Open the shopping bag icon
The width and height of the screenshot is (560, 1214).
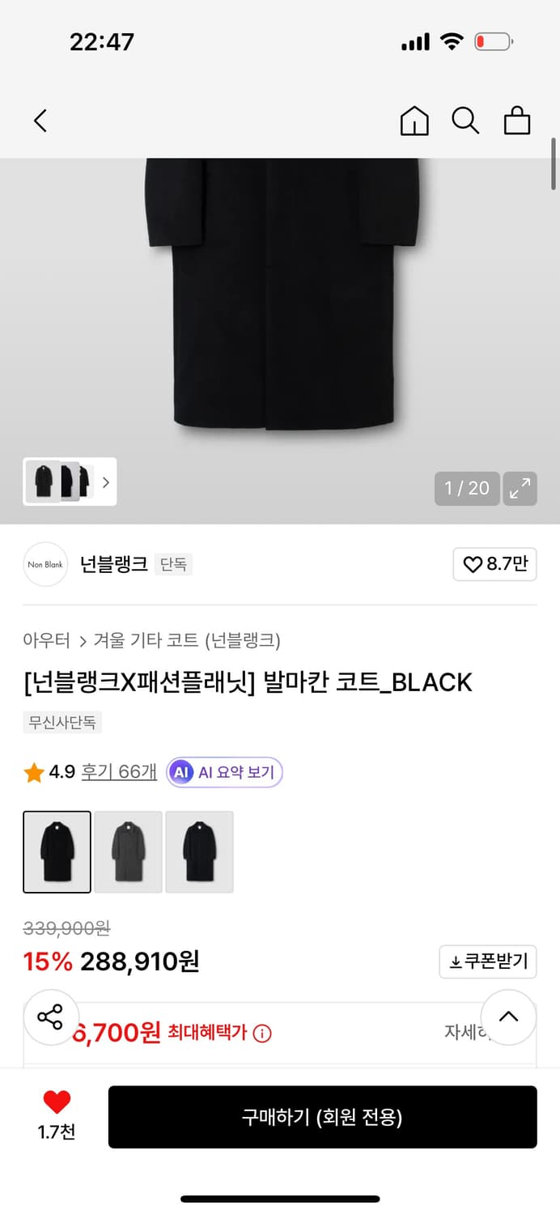[517, 120]
